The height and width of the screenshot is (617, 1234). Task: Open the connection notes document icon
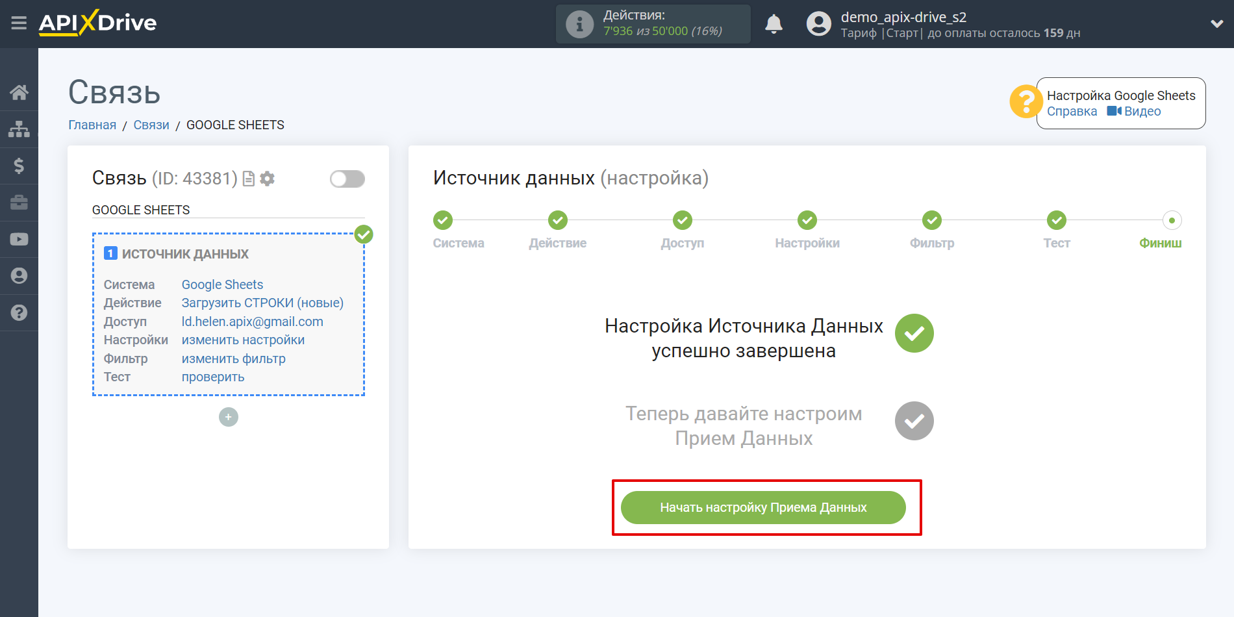(x=249, y=179)
